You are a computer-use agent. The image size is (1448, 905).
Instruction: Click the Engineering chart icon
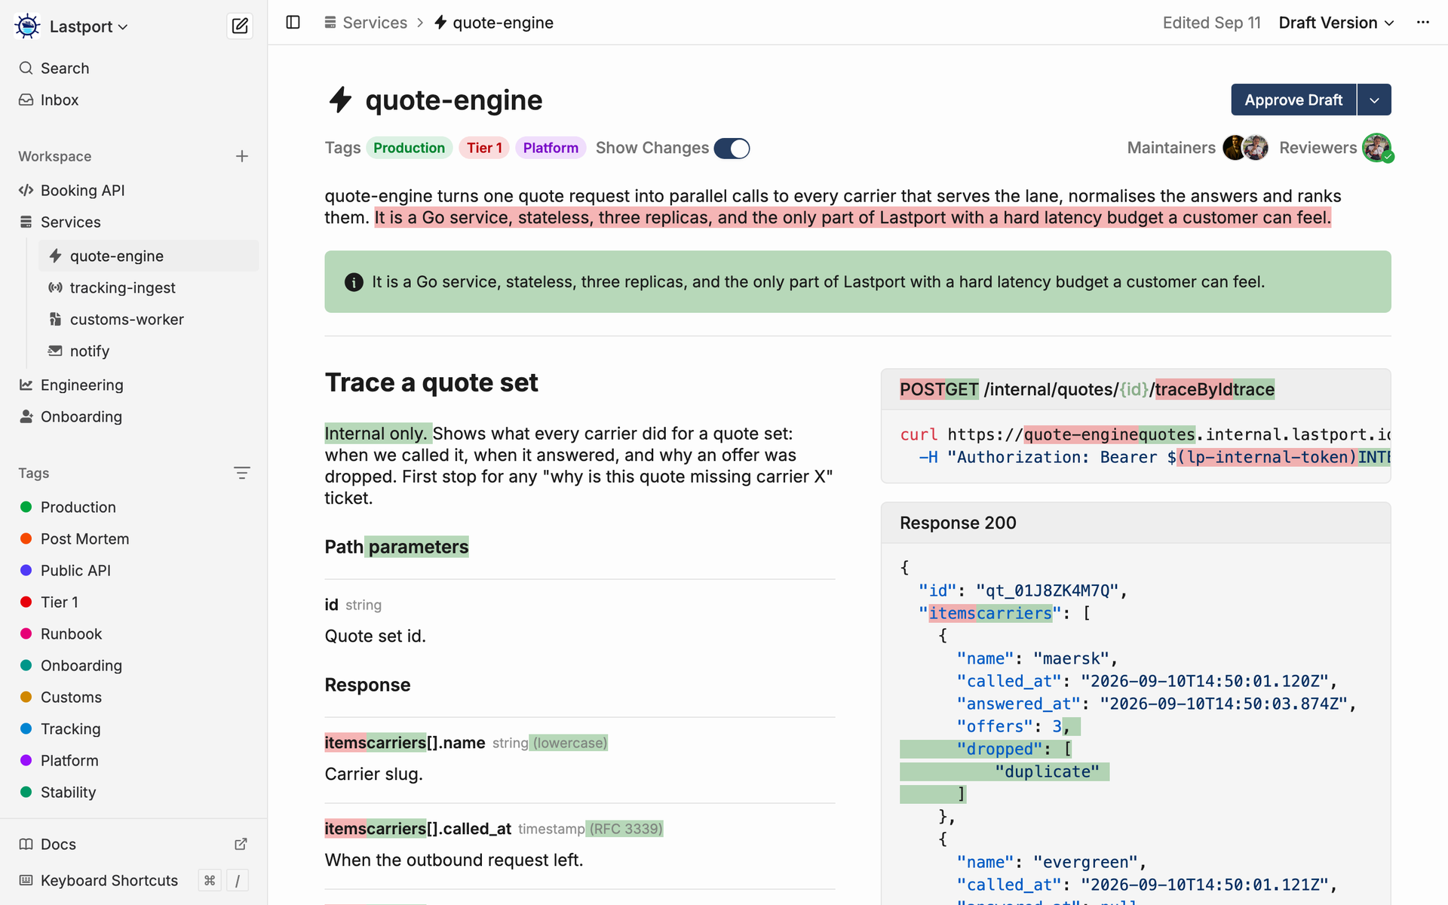point(26,385)
